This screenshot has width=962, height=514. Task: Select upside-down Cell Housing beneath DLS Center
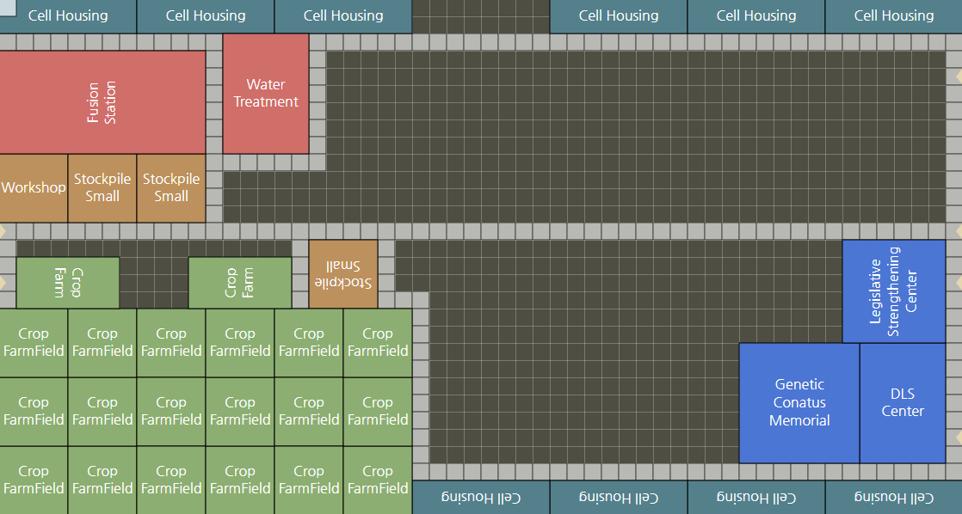coord(894,498)
